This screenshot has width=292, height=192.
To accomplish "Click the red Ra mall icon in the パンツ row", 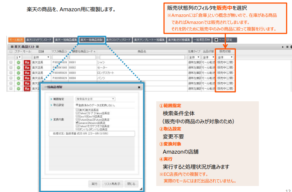I will pos(27,78).
